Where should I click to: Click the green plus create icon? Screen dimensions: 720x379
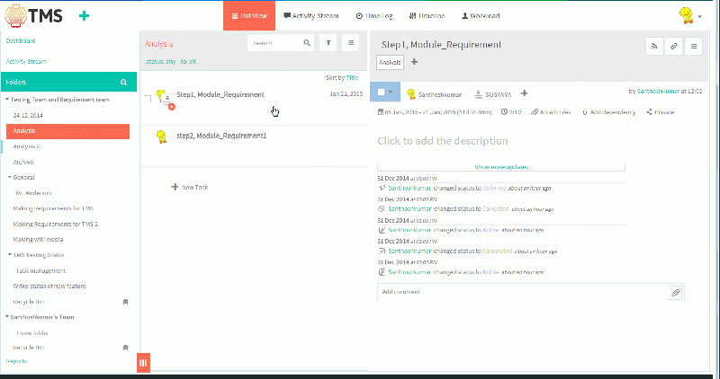84,16
